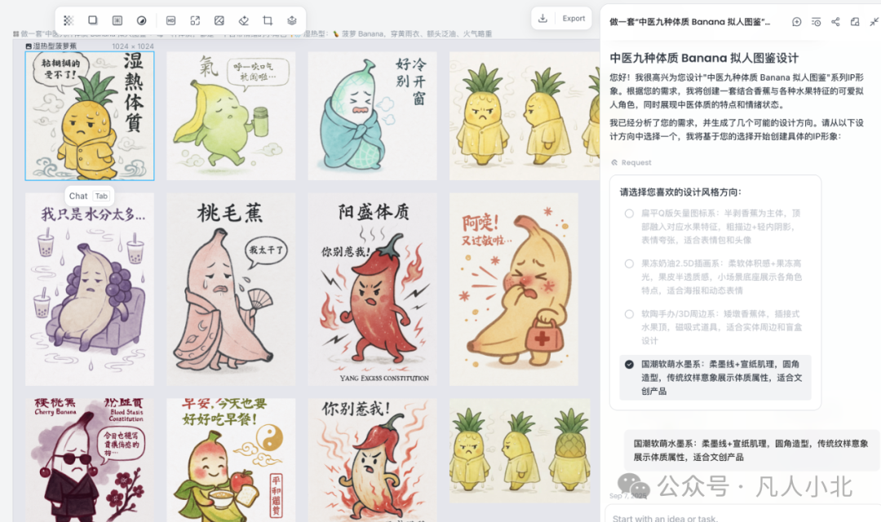Screen dimensions: 881x522
Task: Open the 你别惹我 flaming chili banana image
Action: (373, 460)
